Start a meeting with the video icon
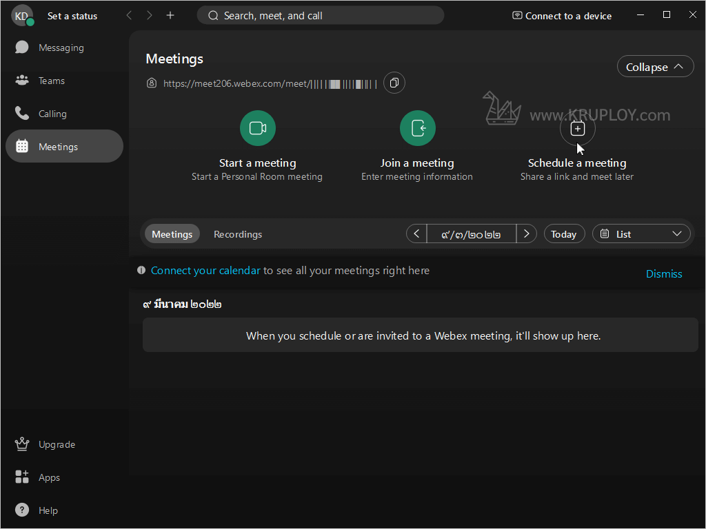 [x=258, y=128]
